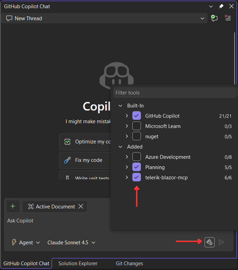
Task: Click the Microsoft Learn label text
Action: coord(163,126)
